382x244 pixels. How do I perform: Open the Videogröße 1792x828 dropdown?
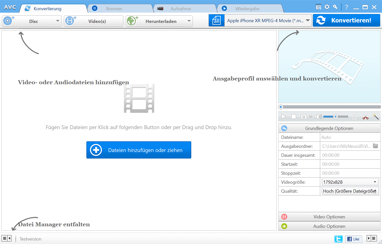point(350,182)
